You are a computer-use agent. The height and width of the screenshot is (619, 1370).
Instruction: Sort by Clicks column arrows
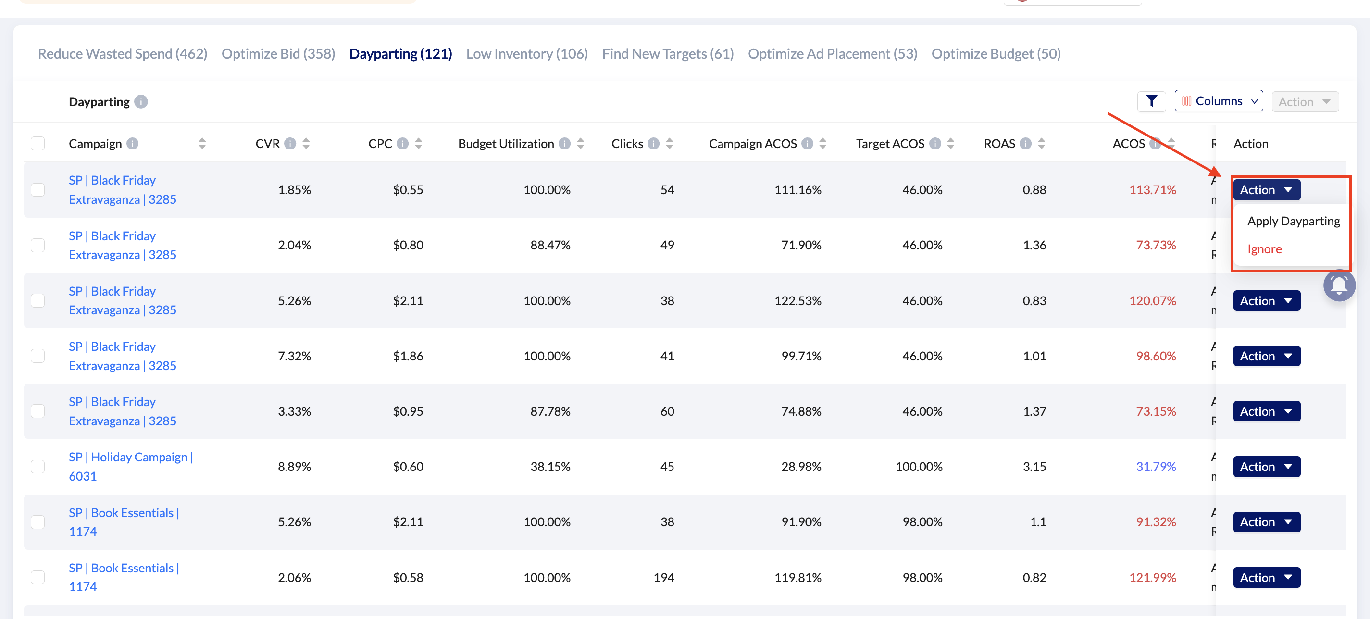click(669, 144)
